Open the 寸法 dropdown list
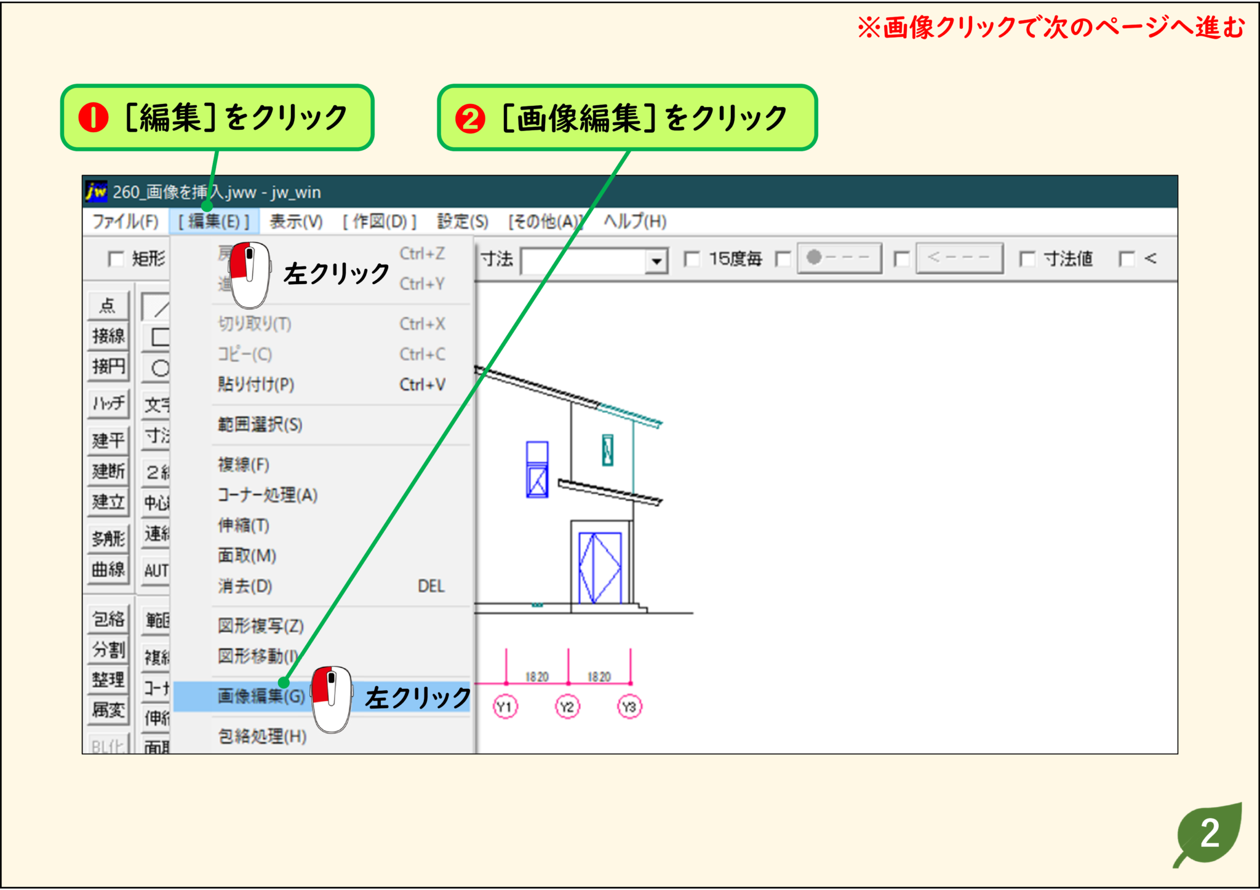The width and height of the screenshot is (1260, 890). (x=656, y=260)
